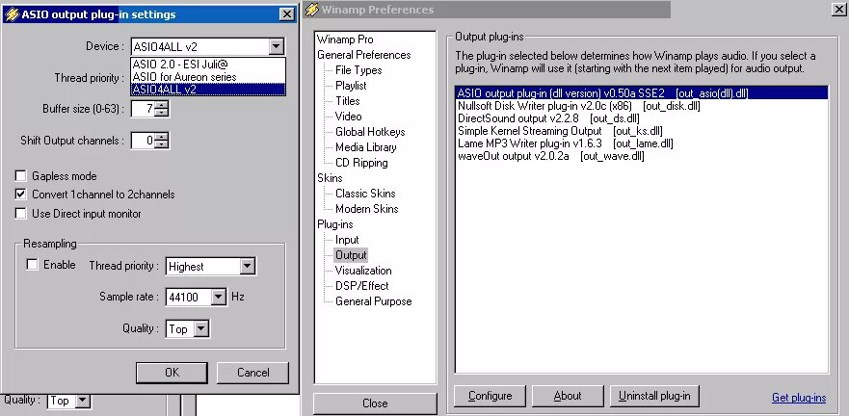Select Simple Kernel Streaming Output plug-in
This screenshot has width=849, height=416.
click(642, 131)
